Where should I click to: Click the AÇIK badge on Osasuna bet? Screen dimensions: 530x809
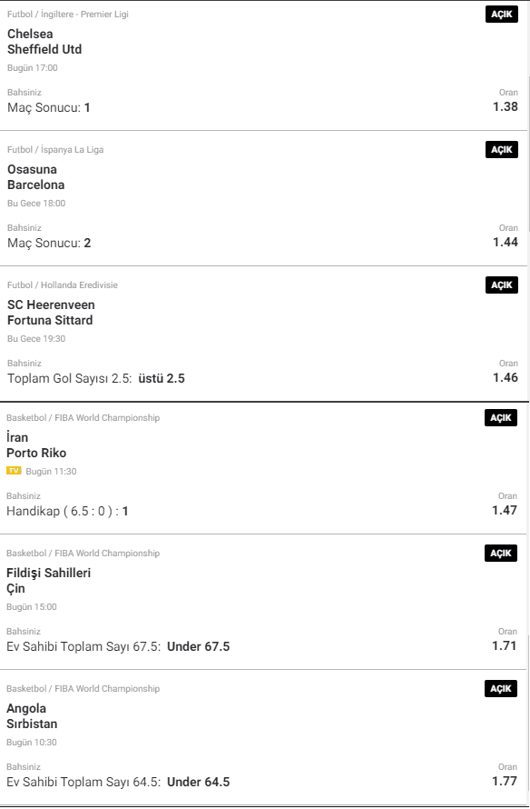[502, 150]
